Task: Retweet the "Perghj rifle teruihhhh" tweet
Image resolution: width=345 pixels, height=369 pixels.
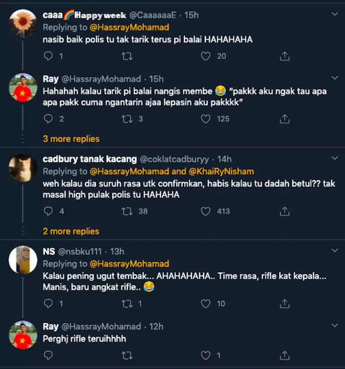Action: [x=127, y=354]
